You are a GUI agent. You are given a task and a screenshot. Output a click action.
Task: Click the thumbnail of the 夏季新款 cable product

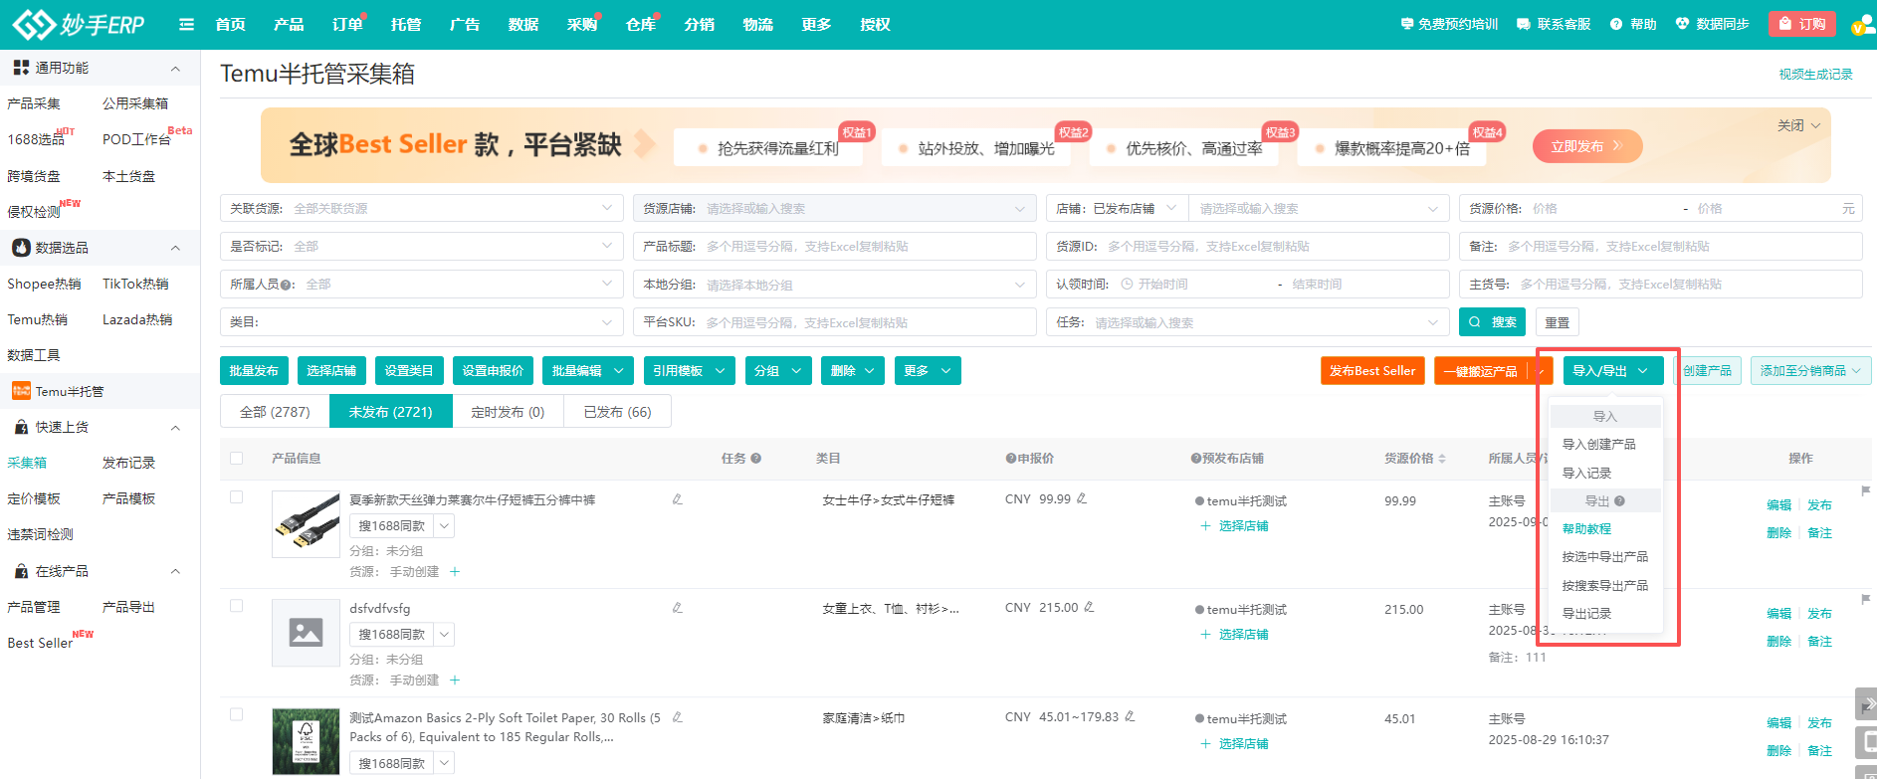(306, 524)
